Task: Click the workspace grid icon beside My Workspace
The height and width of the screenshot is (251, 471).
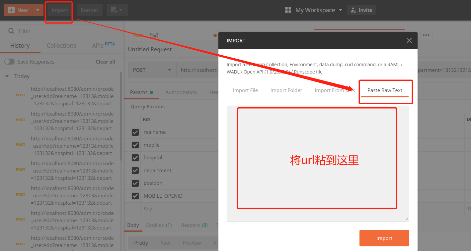Action: coord(288,10)
